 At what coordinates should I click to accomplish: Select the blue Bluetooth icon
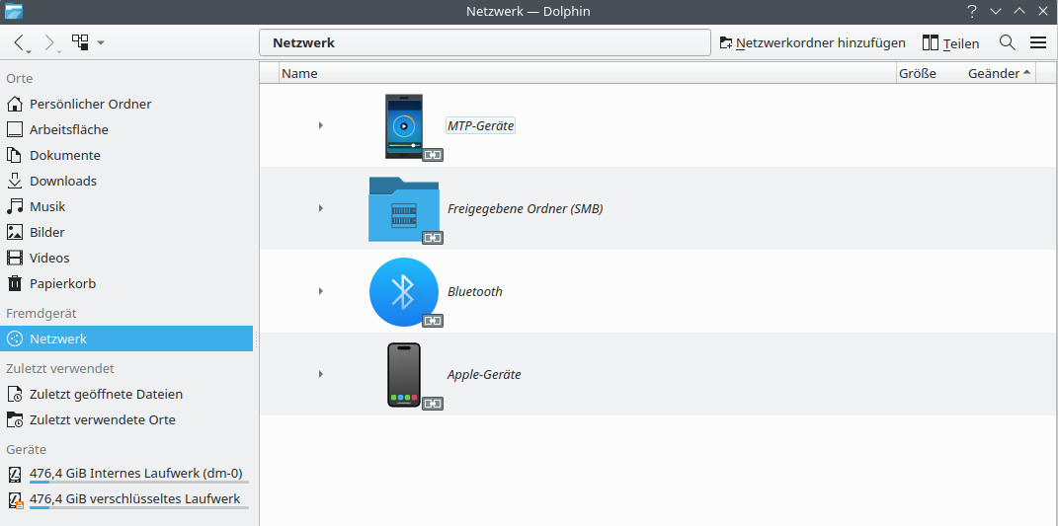pos(404,292)
